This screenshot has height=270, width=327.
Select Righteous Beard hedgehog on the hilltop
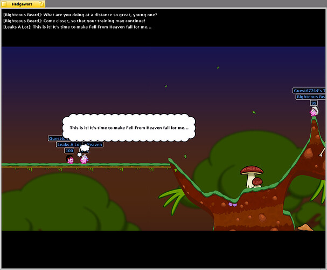tap(314, 112)
